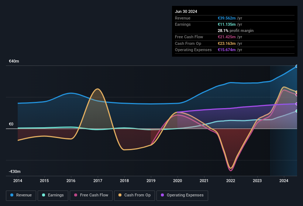Click the Revenue endpoint marker on chart
This screenshot has height=206, width=303.
[x=297, y=66]
